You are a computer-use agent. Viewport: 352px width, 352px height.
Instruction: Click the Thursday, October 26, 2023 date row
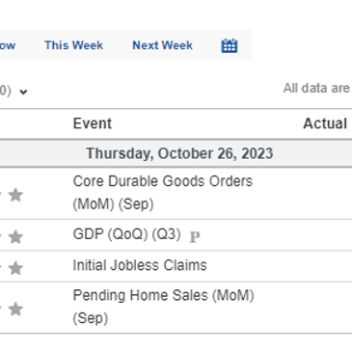point(176,153)
